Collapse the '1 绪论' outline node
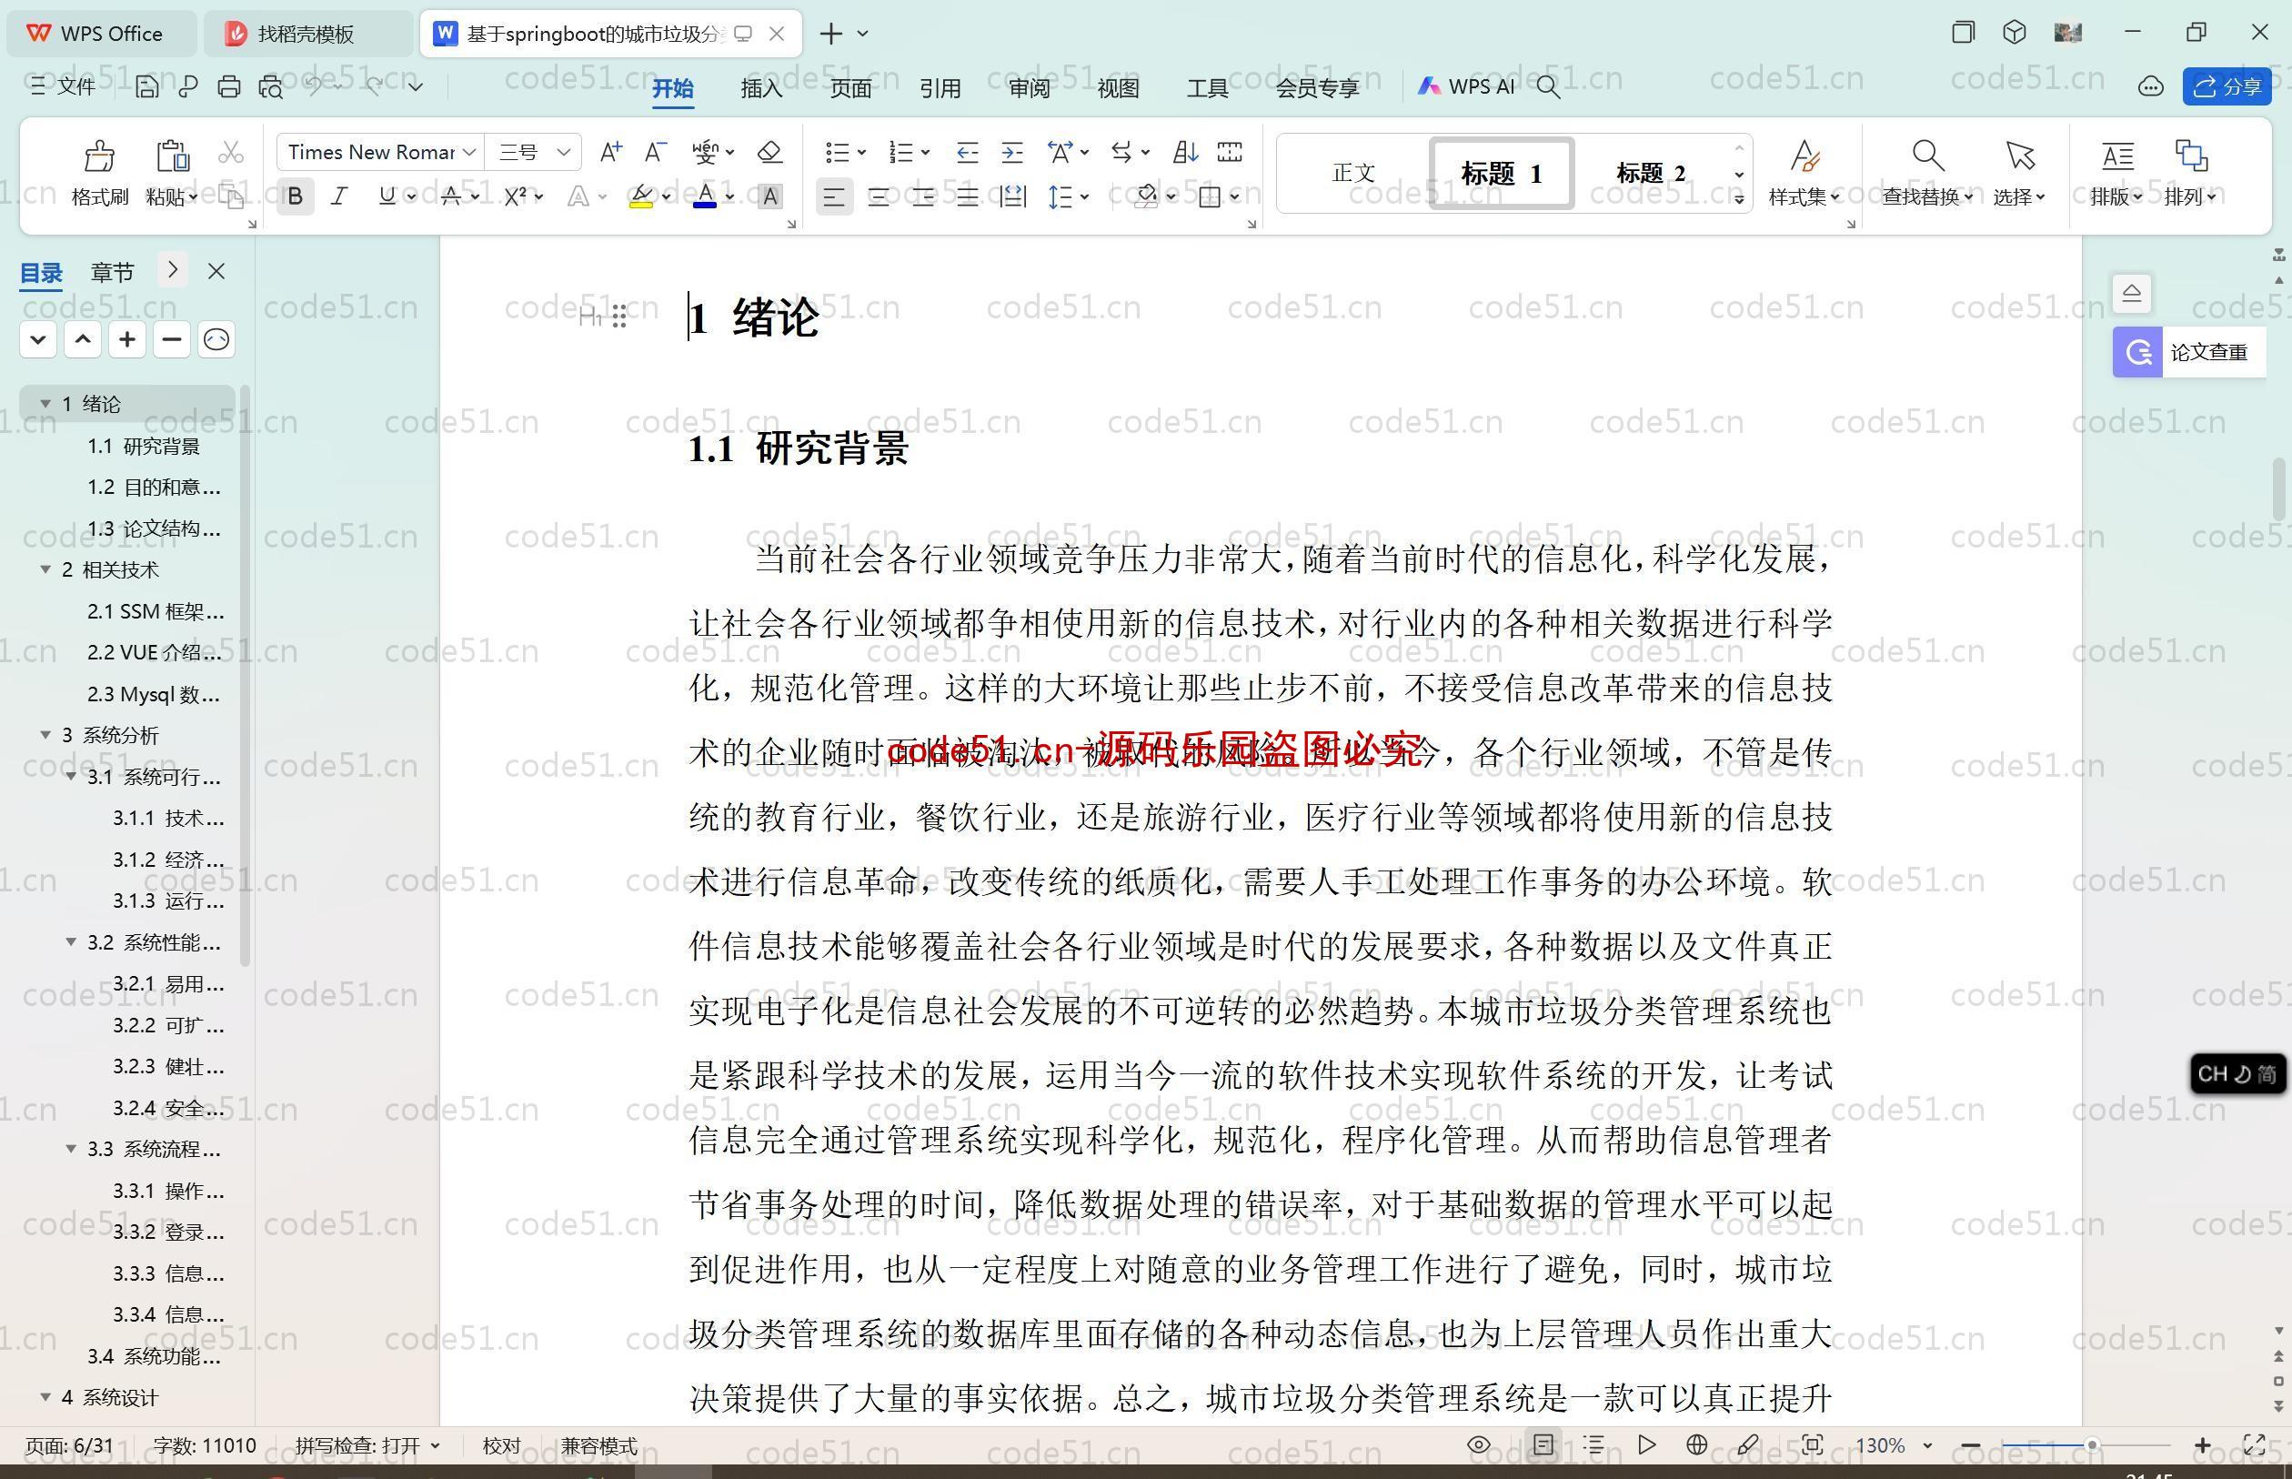 pos(45,403)
